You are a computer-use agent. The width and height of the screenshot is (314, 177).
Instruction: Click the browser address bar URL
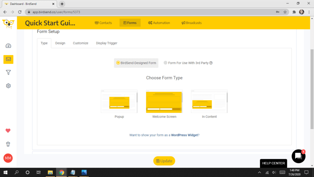(x=56, y=12)
